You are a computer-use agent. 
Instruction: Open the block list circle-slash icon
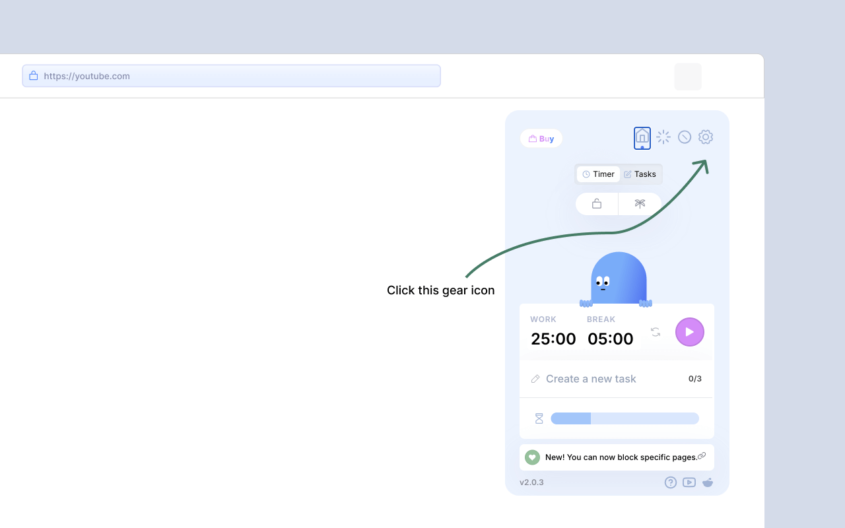click(x=685, y=137)
